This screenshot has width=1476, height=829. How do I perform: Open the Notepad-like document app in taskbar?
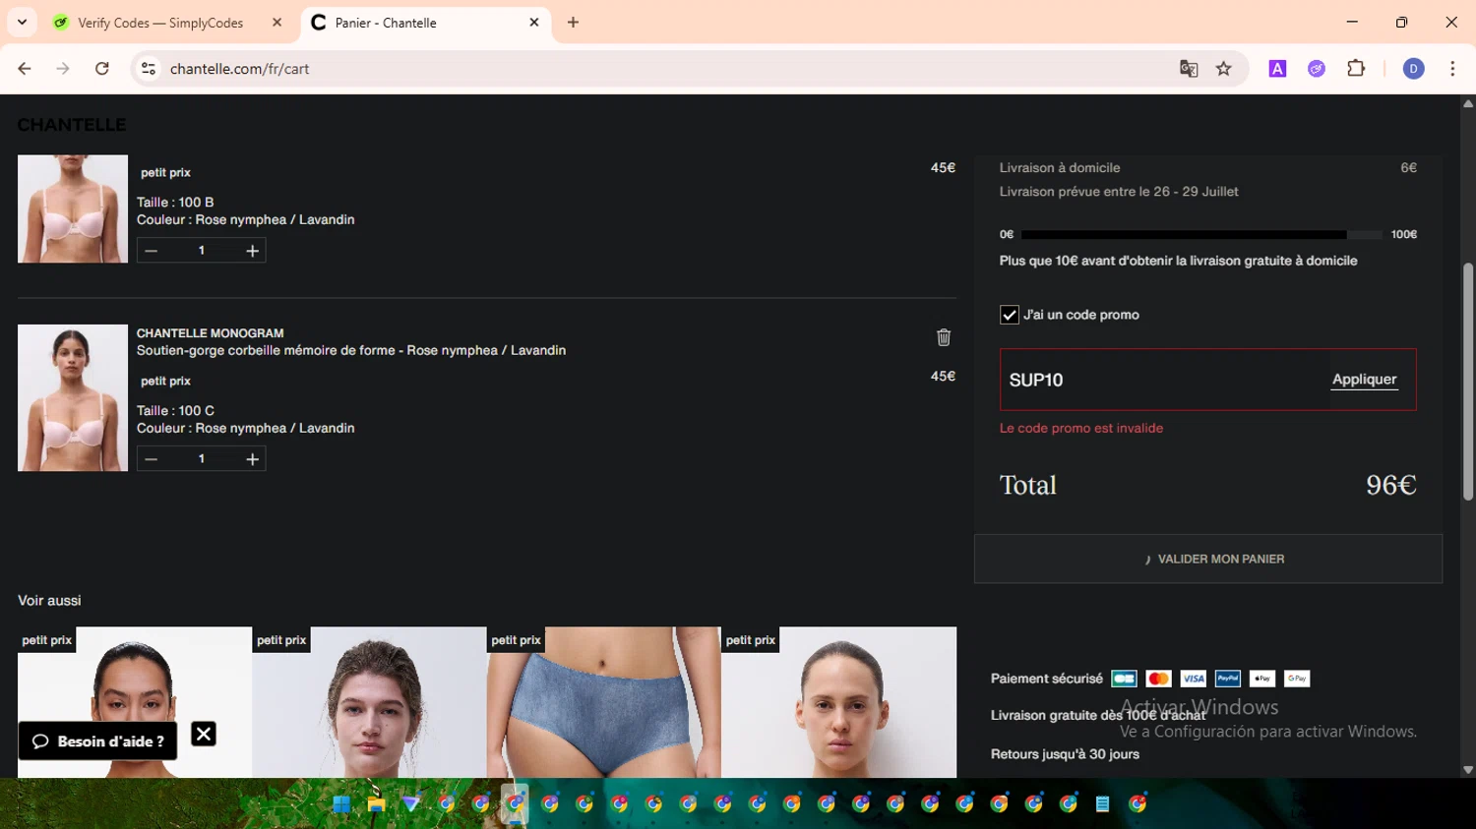[x=1103, y=804]
